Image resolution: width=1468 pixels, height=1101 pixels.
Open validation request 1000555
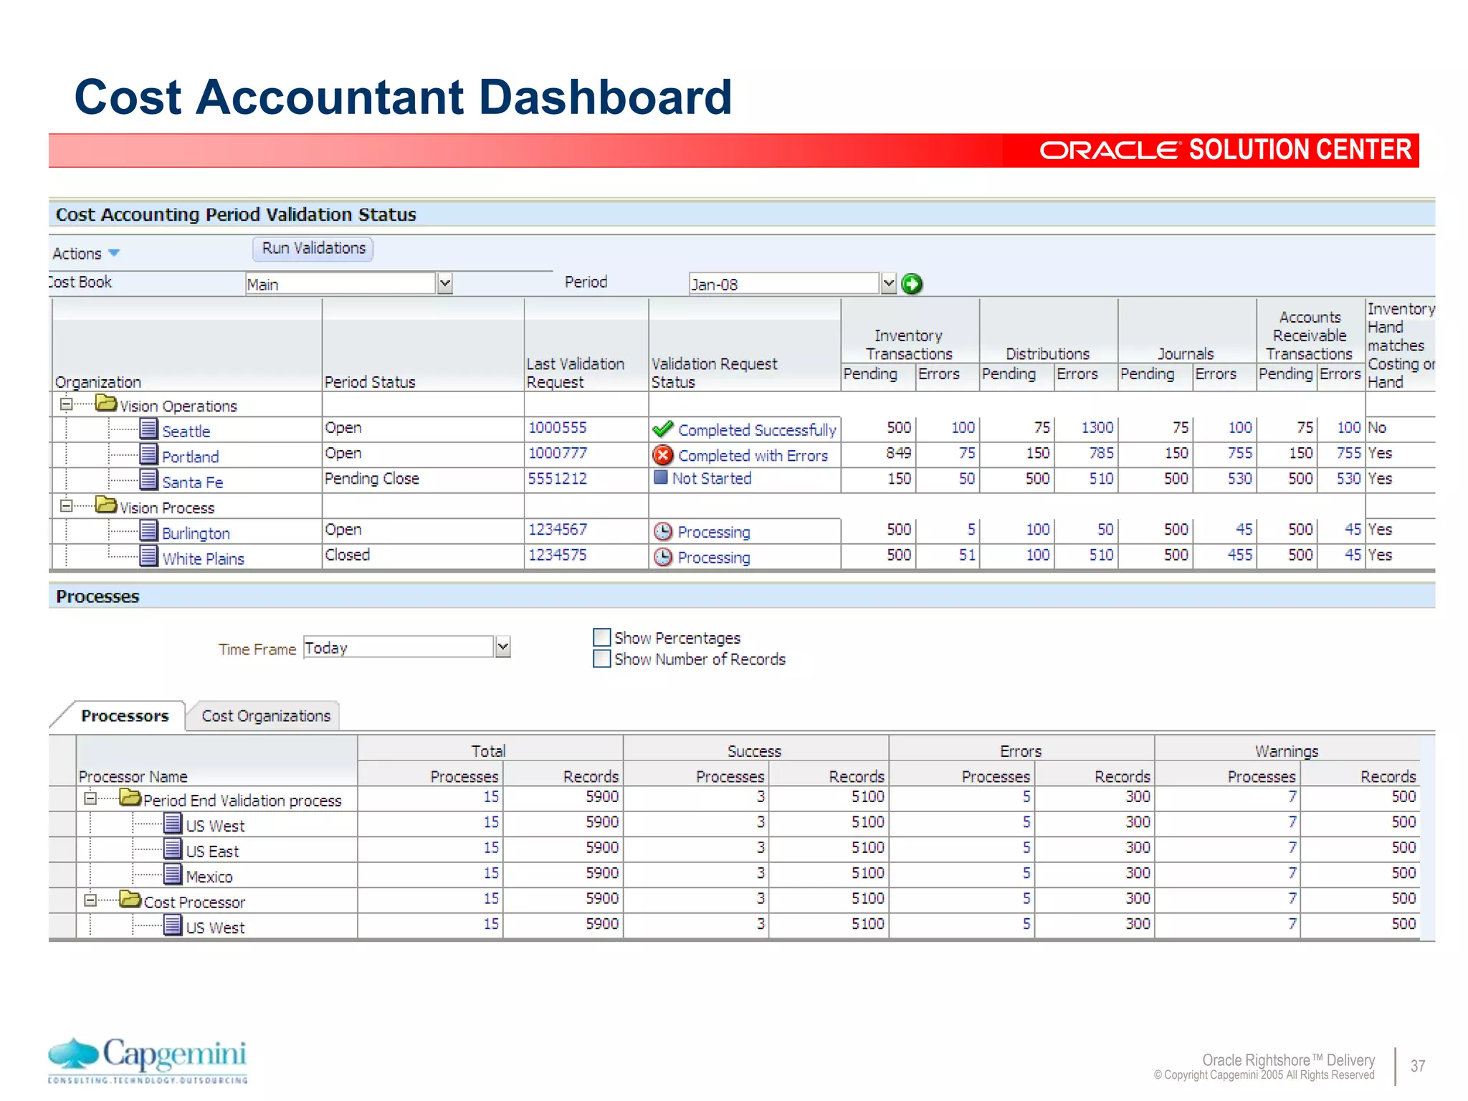pos(557,427)
